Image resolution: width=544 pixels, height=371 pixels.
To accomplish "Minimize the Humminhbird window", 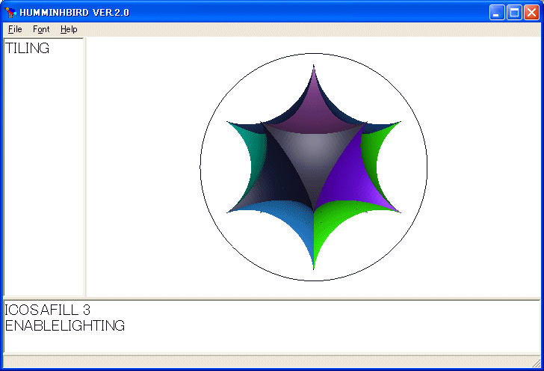I will click(x=497, y=13).
